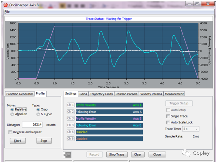Open the File menu
This screenshot has width=216, height=162.
7,12
